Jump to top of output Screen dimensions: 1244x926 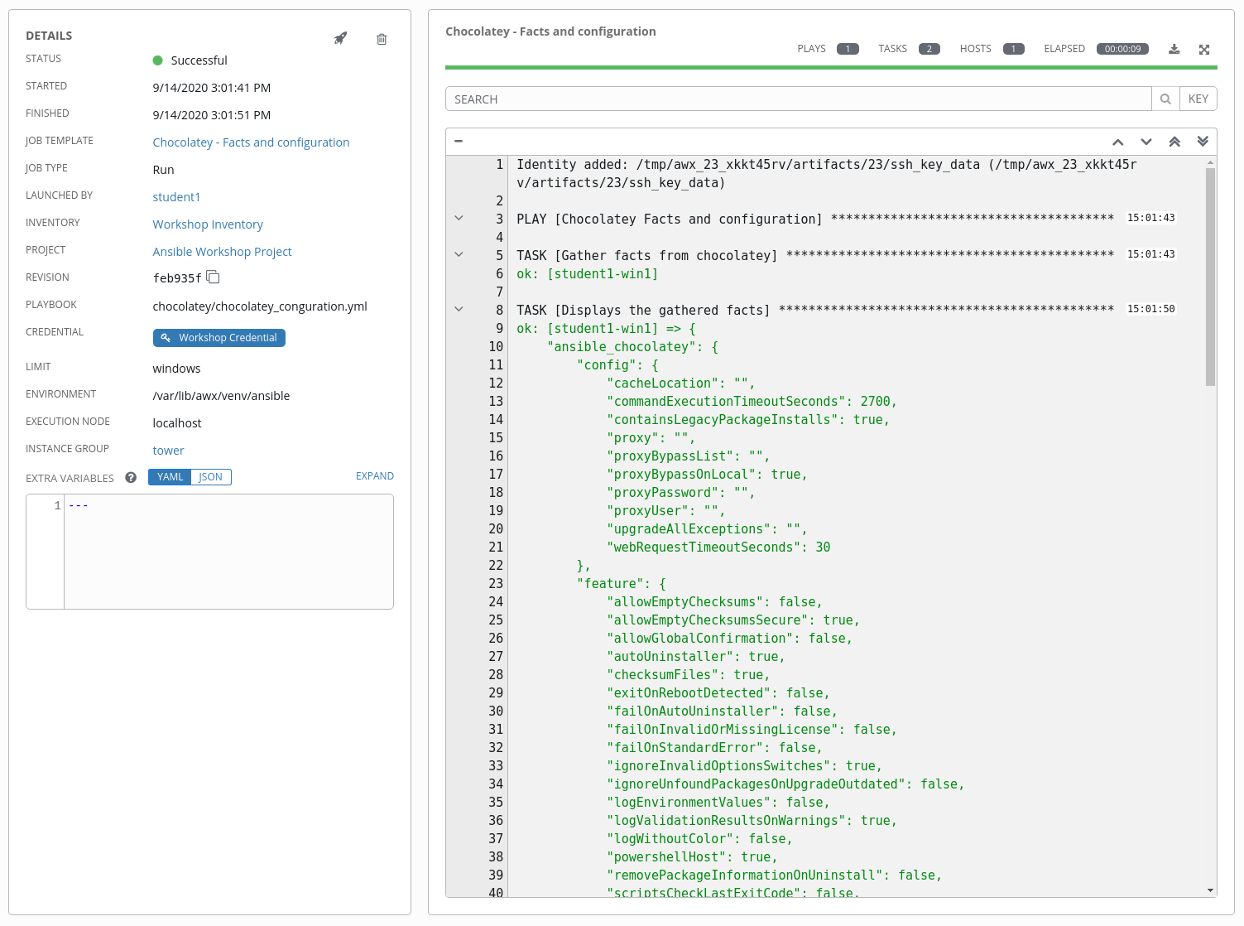click(1174, 142)
